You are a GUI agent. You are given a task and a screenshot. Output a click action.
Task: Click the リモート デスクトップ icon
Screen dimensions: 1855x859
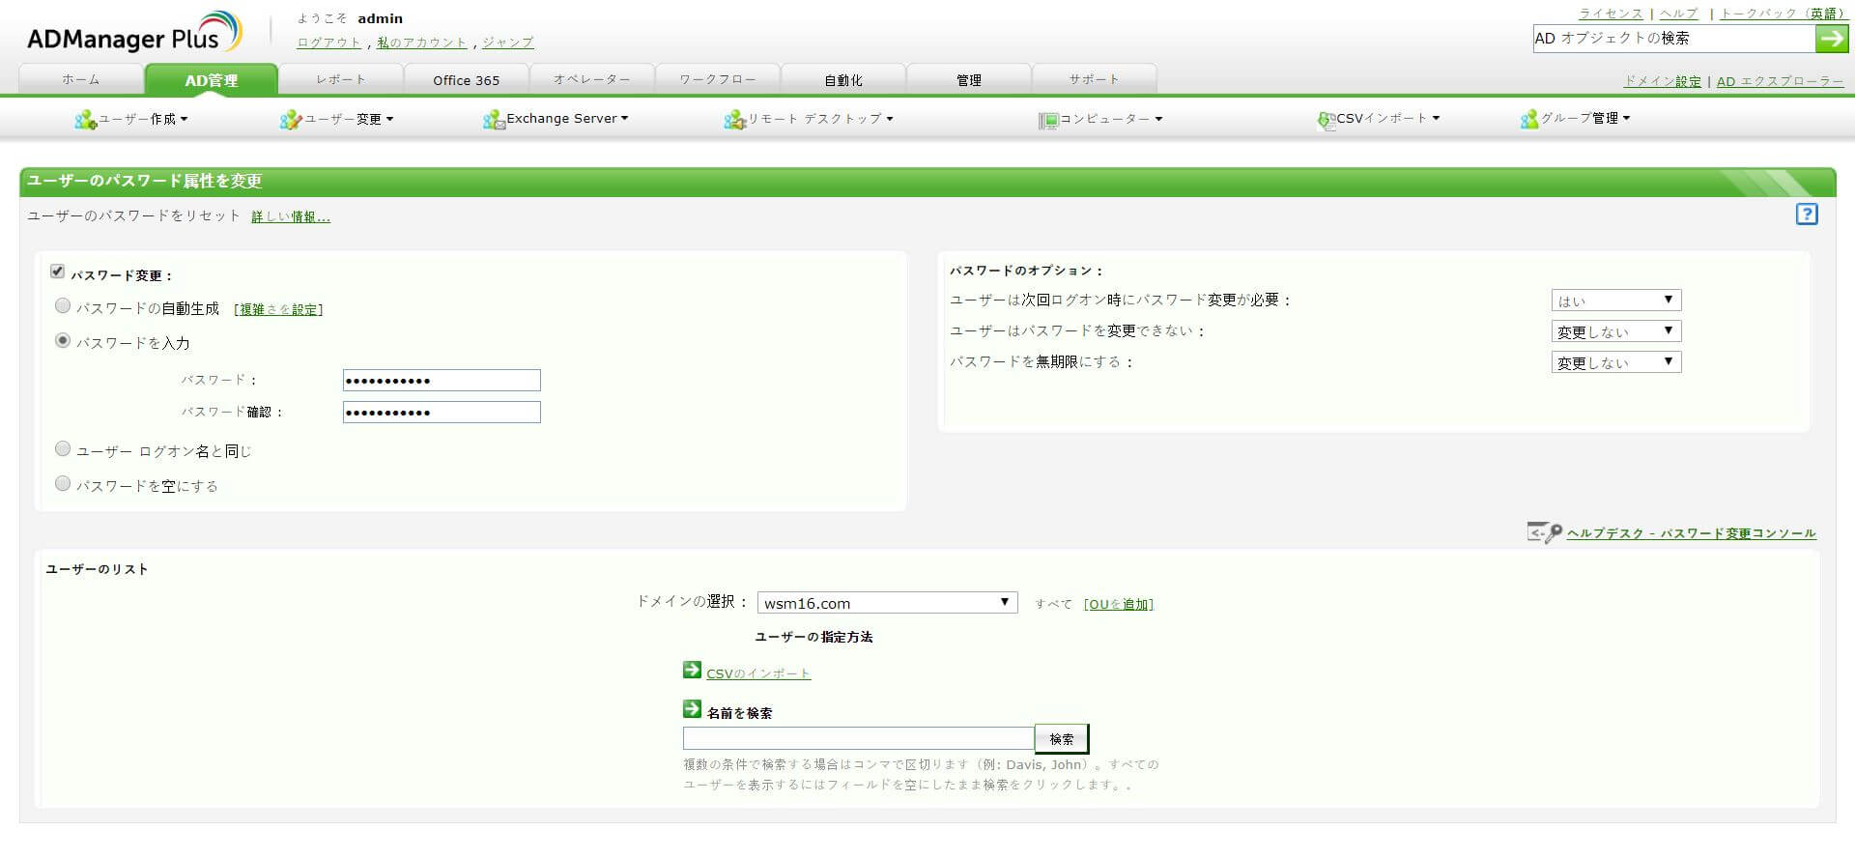(734, 120)
